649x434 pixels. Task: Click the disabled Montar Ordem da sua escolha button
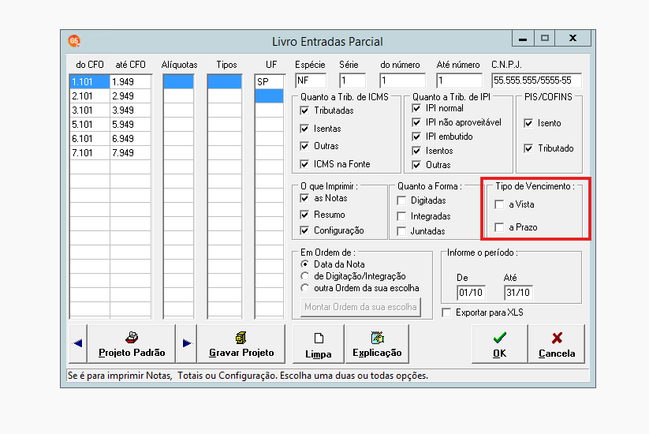pyautogui.click(x=360, y=307)
